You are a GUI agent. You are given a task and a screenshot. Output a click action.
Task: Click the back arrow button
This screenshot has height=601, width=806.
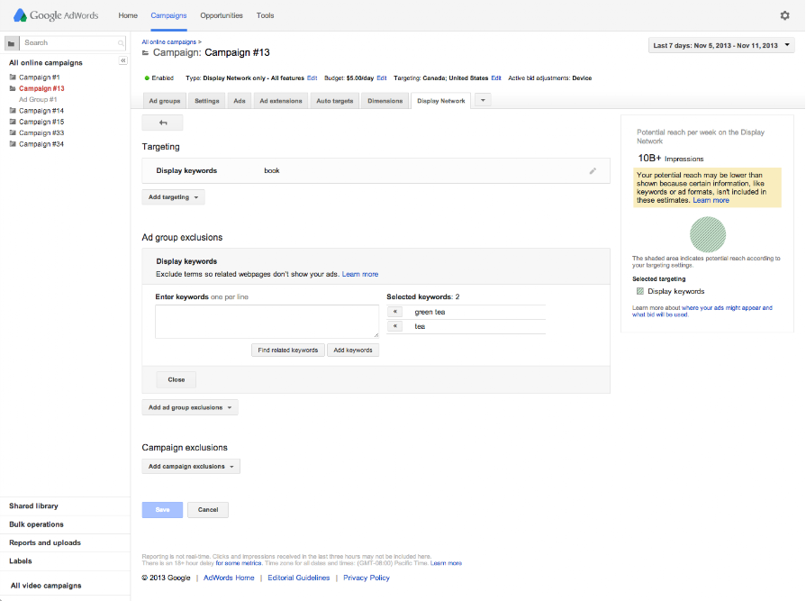pos(162,123)
